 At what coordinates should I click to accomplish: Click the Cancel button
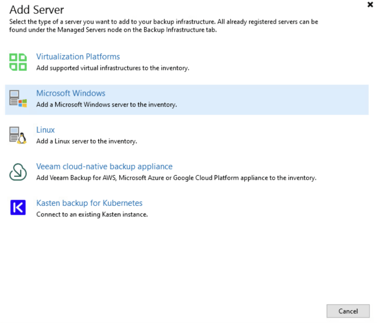[x=348, y=311]
